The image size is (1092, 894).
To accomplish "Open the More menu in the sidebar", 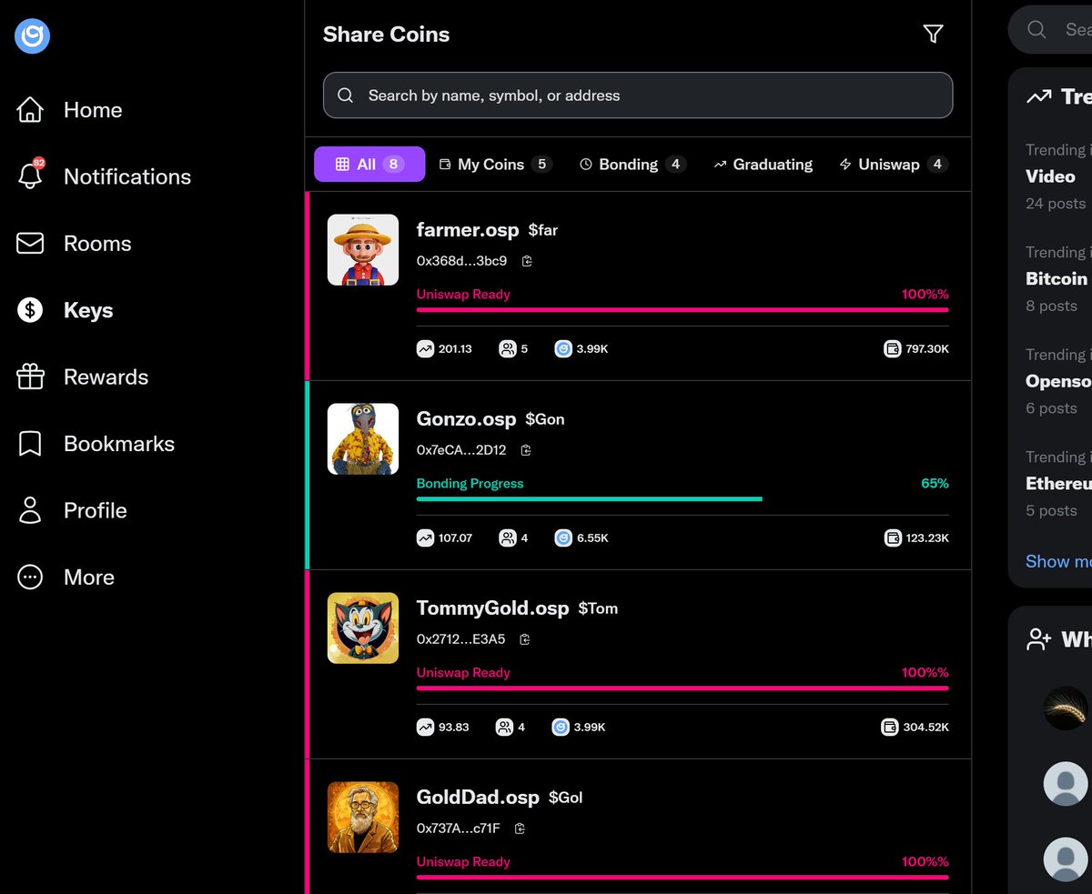I will pyautogui.click(x=66, y=577).
